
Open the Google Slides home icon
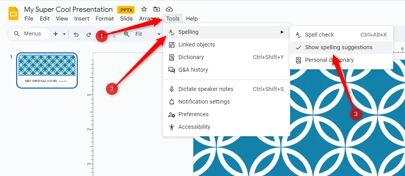coord(13,13)
